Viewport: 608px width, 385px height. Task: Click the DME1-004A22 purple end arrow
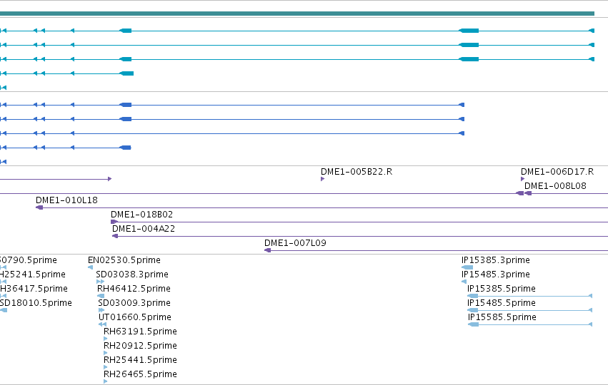115,236
